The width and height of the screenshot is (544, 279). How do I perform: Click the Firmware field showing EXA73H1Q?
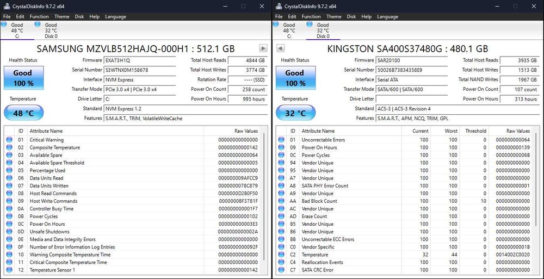pyautogui.click(x=140, y=60)
